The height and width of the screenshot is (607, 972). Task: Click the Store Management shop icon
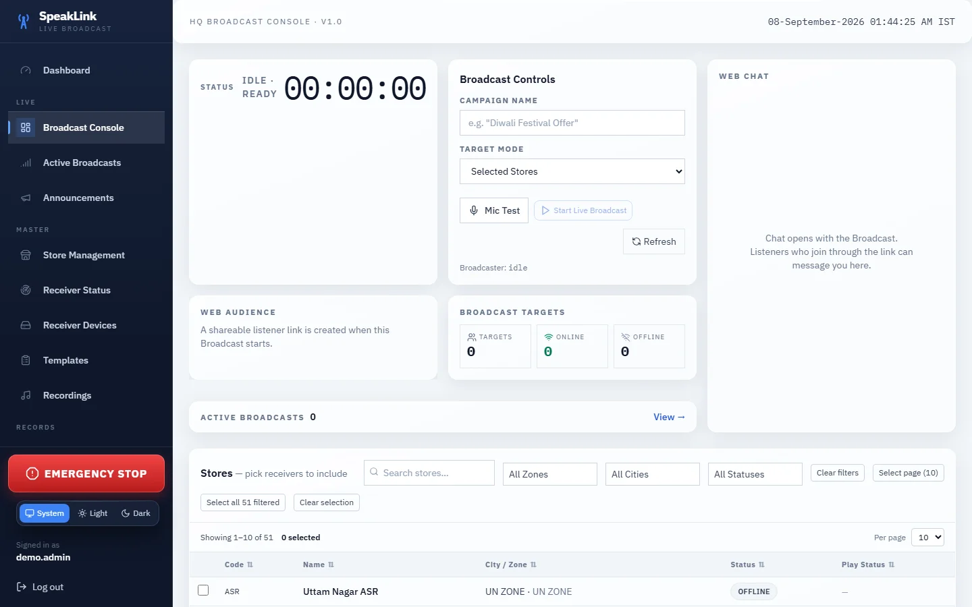(x=26, y=255)
